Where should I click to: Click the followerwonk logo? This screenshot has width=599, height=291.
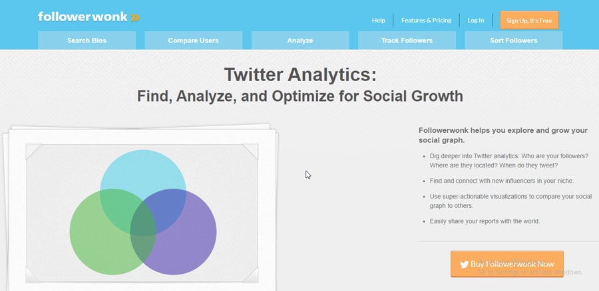pyautogui.click(x=89, y=17)
